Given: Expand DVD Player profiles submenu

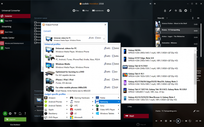Looking at the screenshot, I should pyautogui.click(x=56, y=117).
